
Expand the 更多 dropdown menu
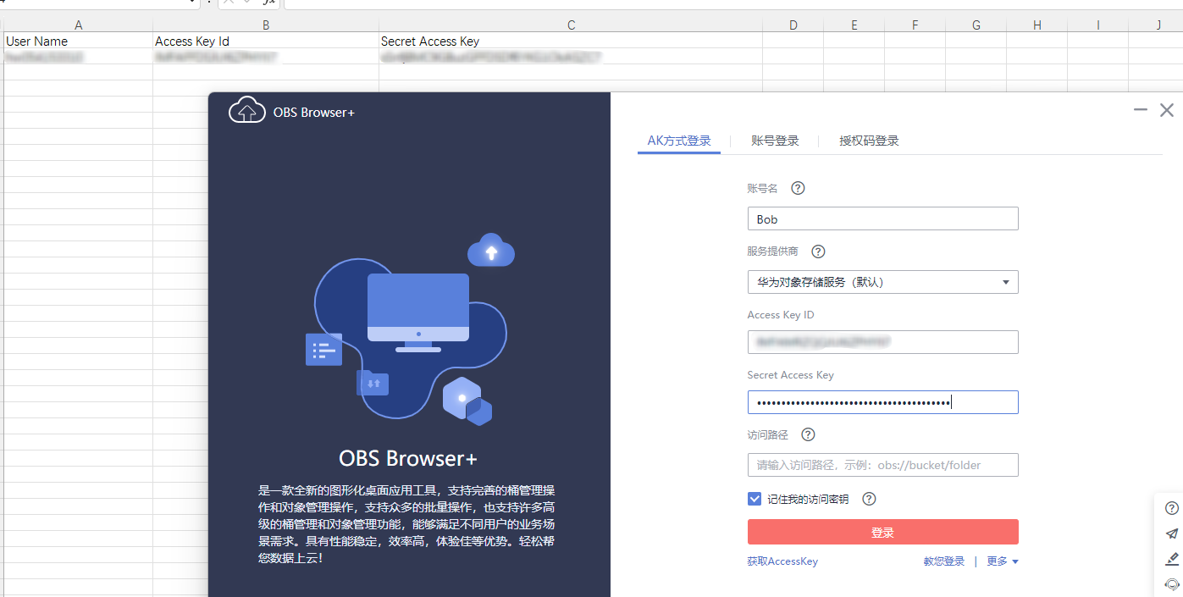[x=1002, y=561]
